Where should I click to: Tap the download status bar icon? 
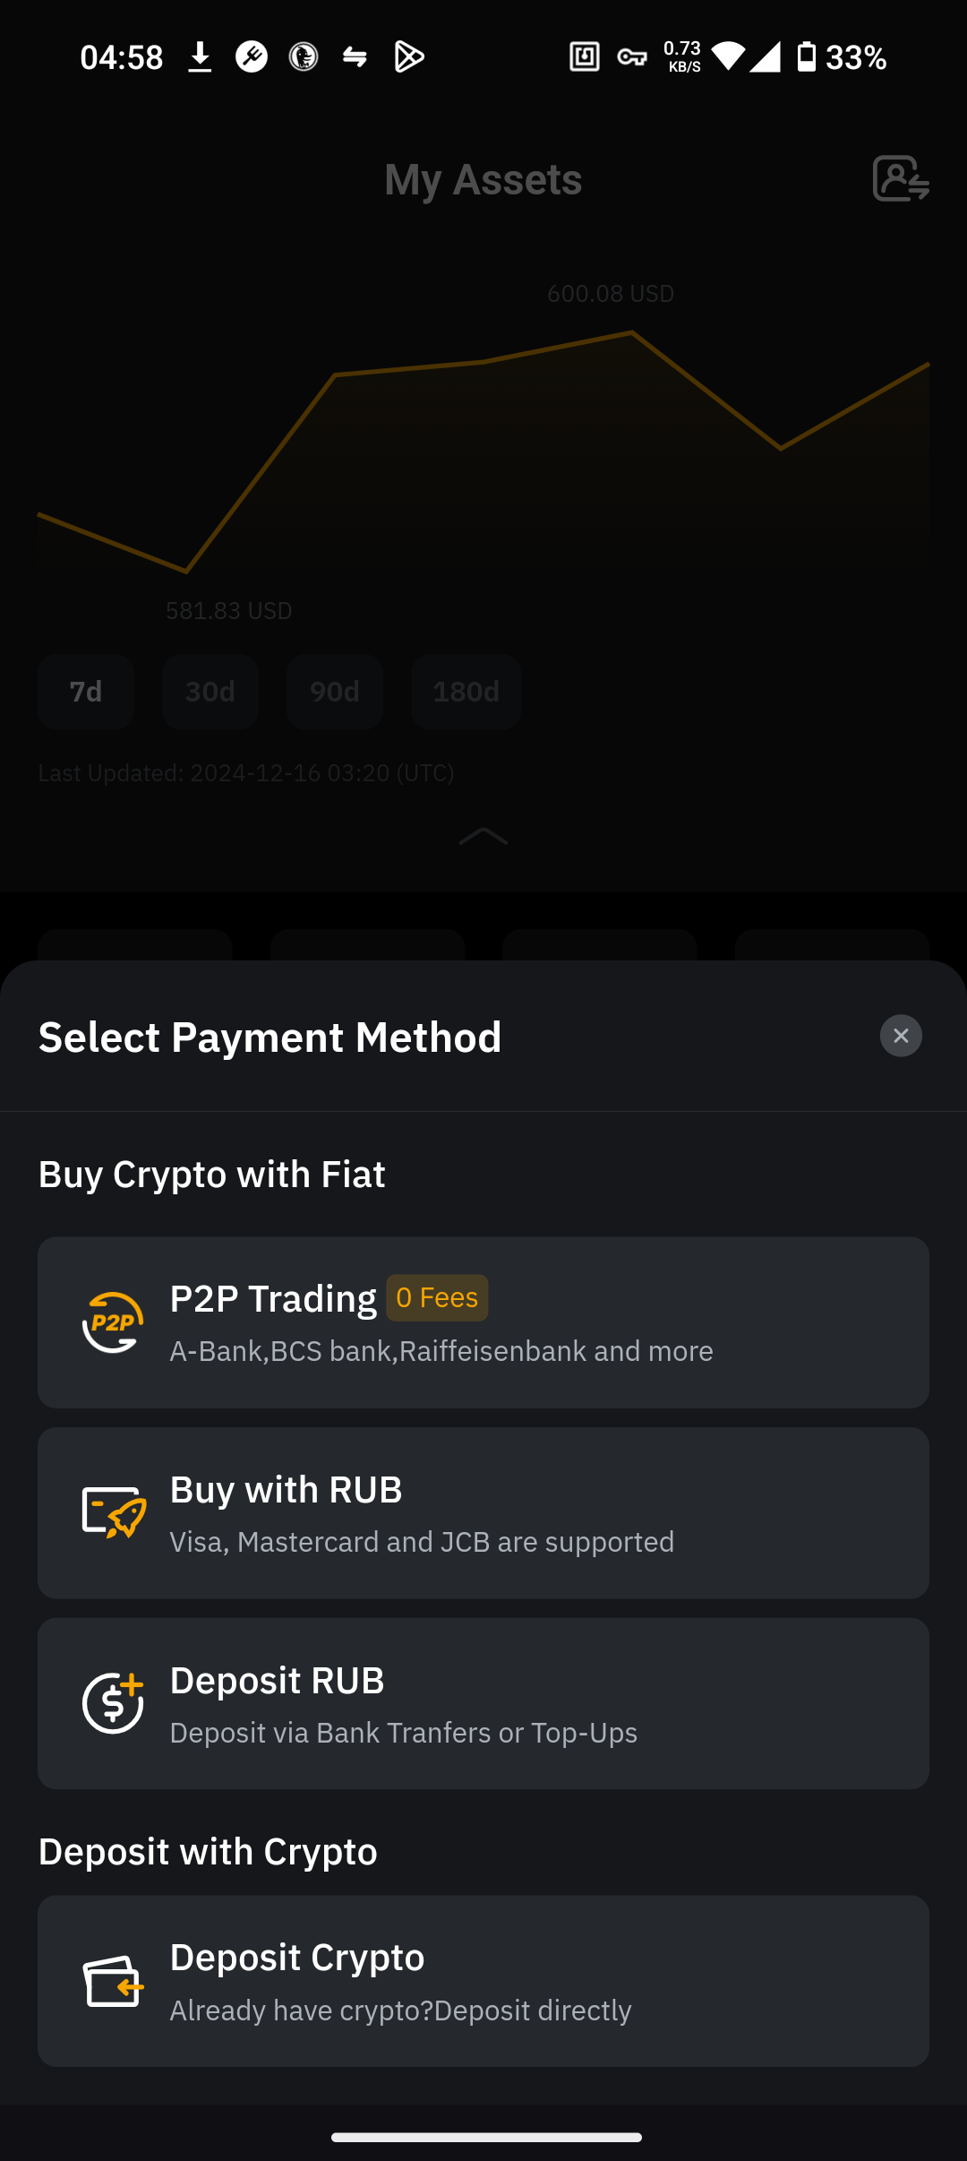coord(200,57)
